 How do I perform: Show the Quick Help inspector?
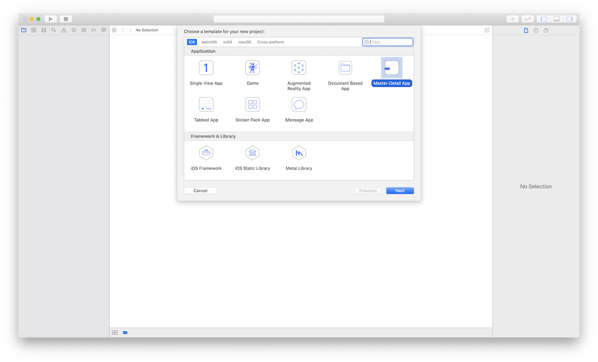pos(546,30)
